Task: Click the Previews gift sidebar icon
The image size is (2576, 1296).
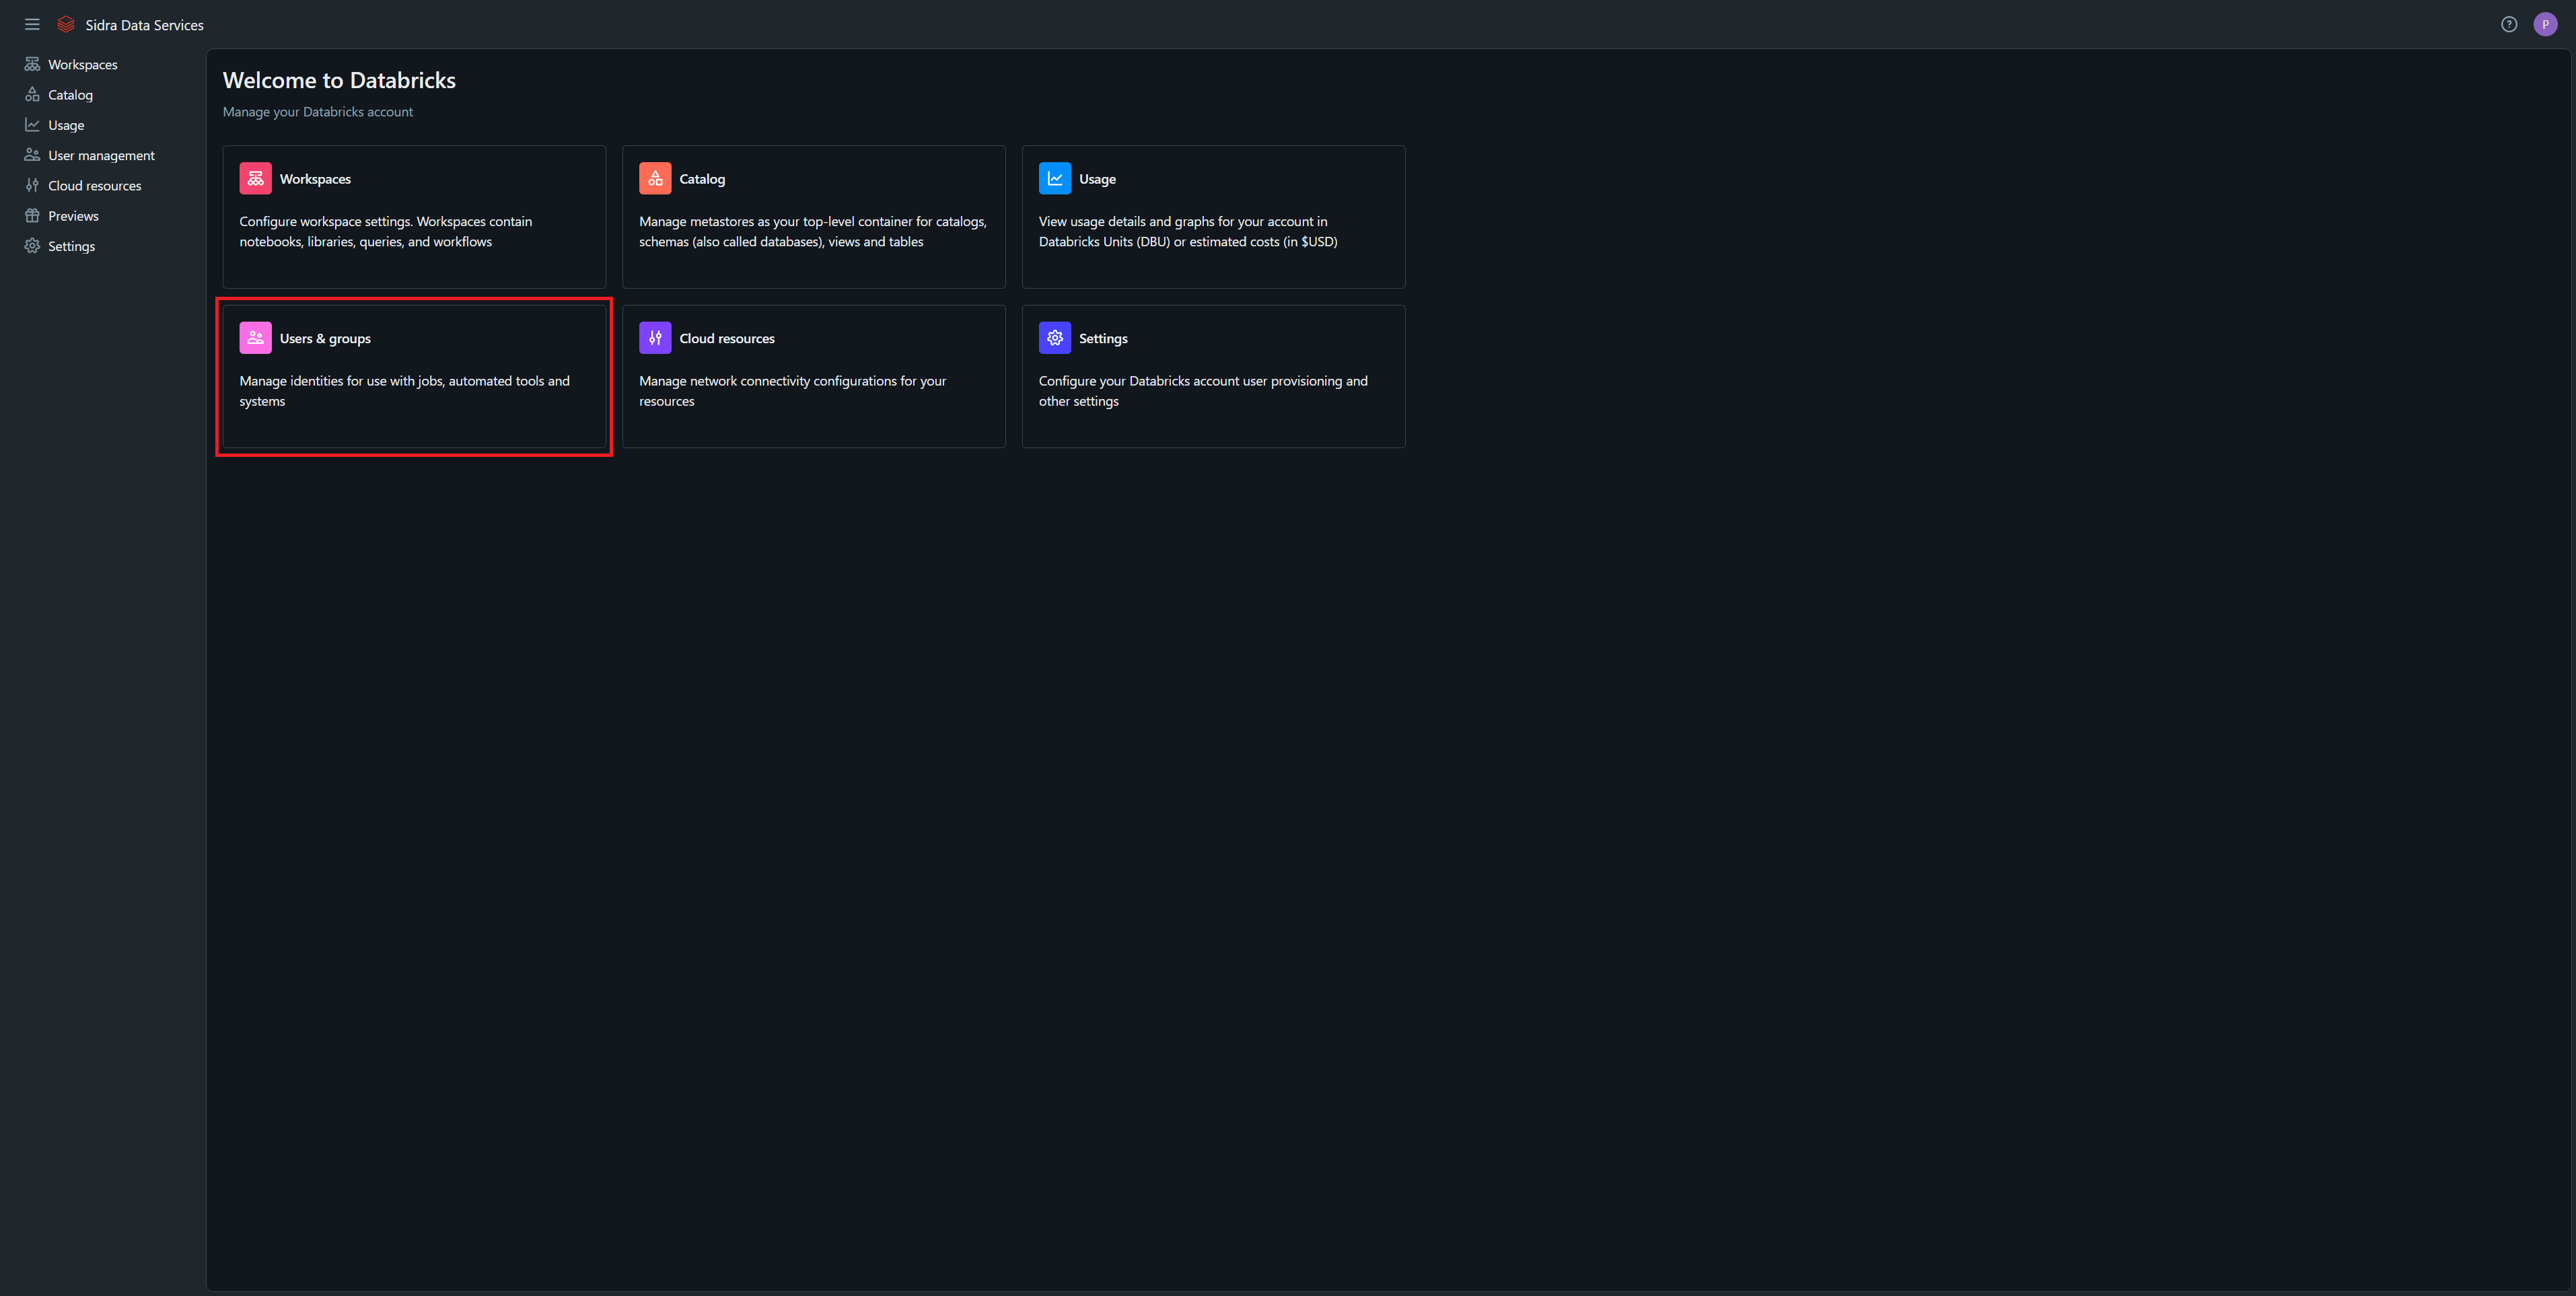Action: coord(32,215)
